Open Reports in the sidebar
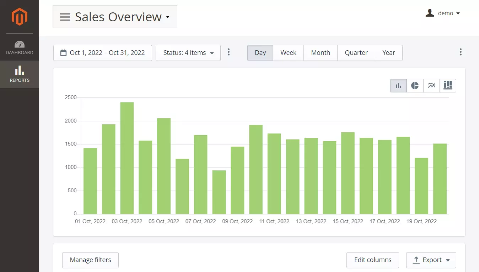 (20, 74)
